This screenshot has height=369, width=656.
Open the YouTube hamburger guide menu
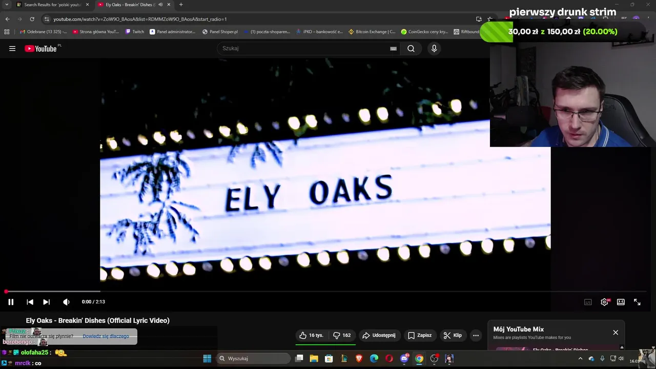click(12, 49)
